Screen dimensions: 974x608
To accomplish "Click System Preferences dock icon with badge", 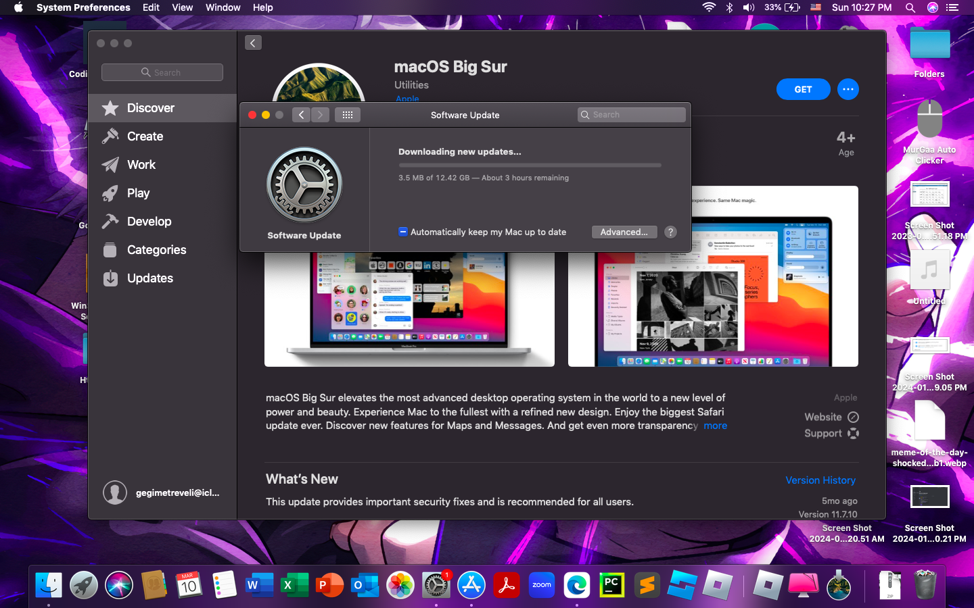I will point(436,585).
